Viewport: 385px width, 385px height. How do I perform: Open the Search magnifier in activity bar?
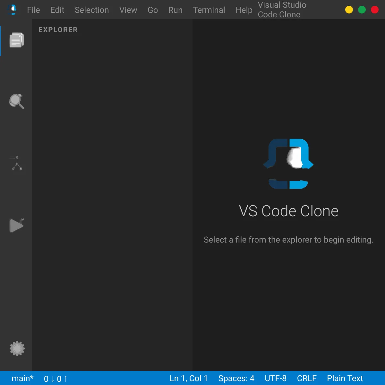point(16,102)
